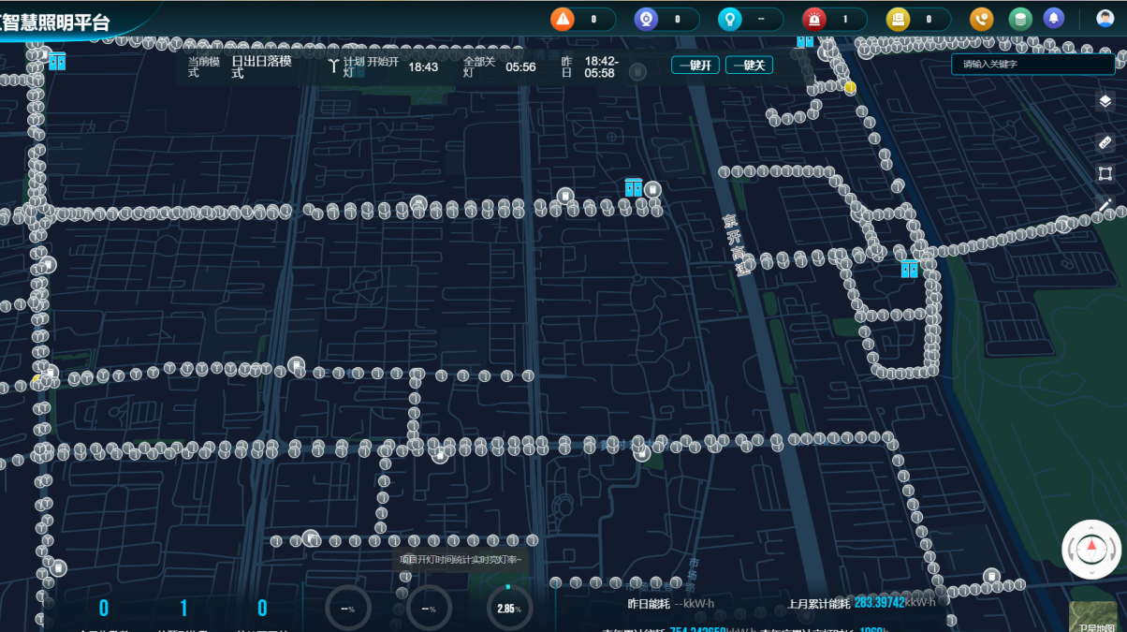Open the purple camera monitoring icon
This screenshot has height=632, width=1127.
pos(646,19)
